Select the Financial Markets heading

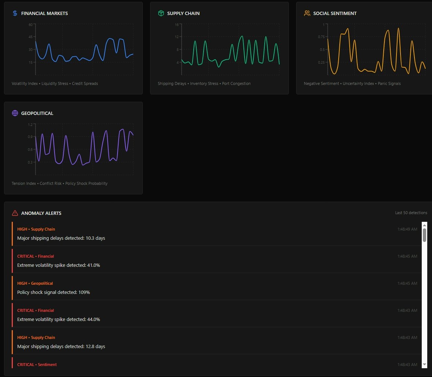(x=44, y=13)
